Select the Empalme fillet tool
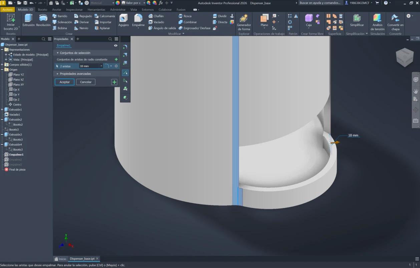420x268 pixels. coord(138,20)
